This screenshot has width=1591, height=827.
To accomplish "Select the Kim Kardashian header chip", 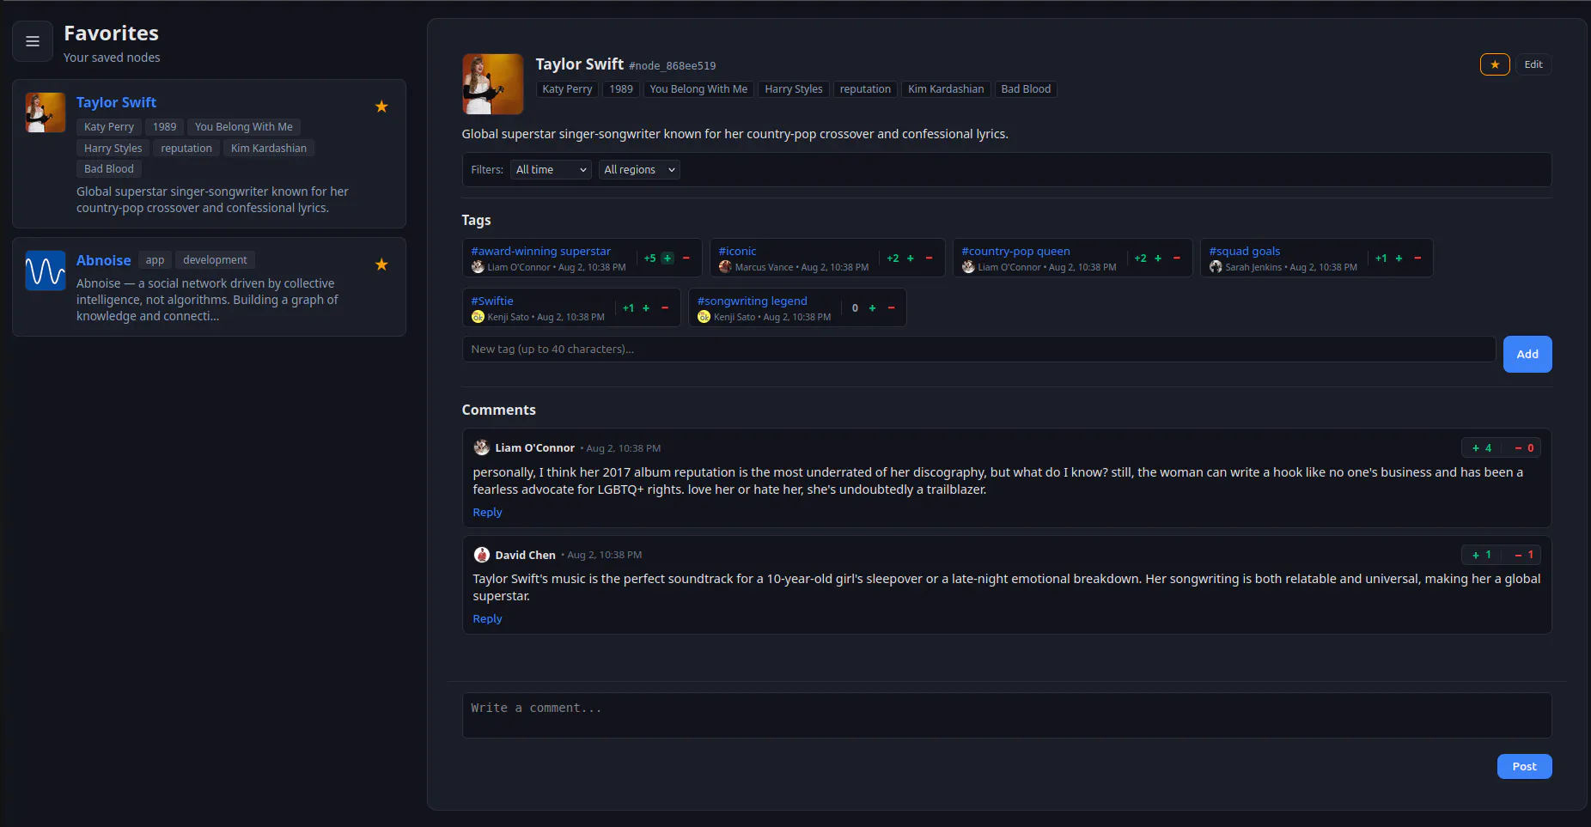I will (946, 89).
